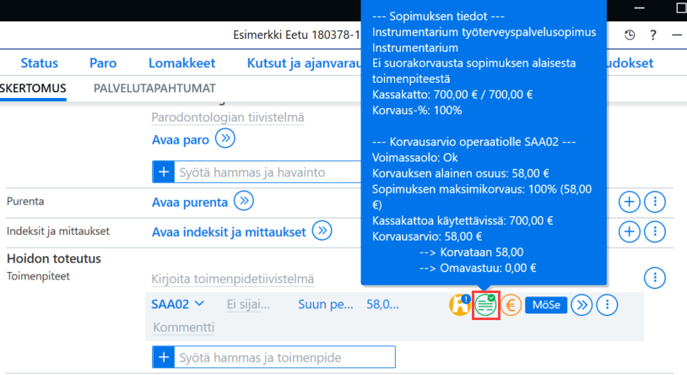Click Suun pe... text on SAA02 row
Screen dimensions: 687x375
coord(326,304)
